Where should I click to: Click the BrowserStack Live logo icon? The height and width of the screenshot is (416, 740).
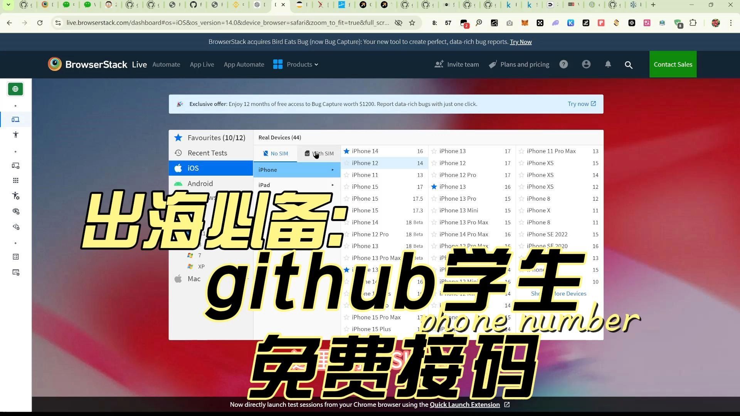pyautogui.click(x=54, y=64)
